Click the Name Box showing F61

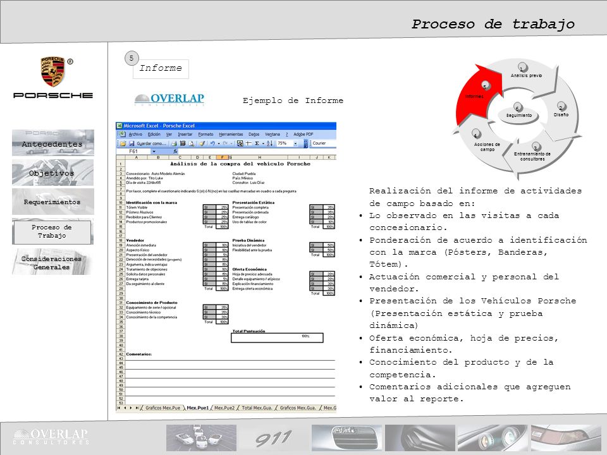(x=133, y=151)
